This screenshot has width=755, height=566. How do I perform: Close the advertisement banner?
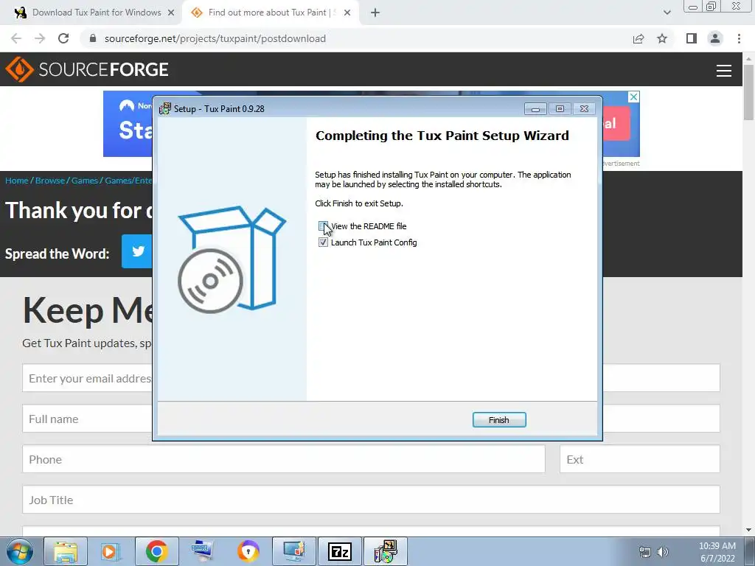pos(633,97)
